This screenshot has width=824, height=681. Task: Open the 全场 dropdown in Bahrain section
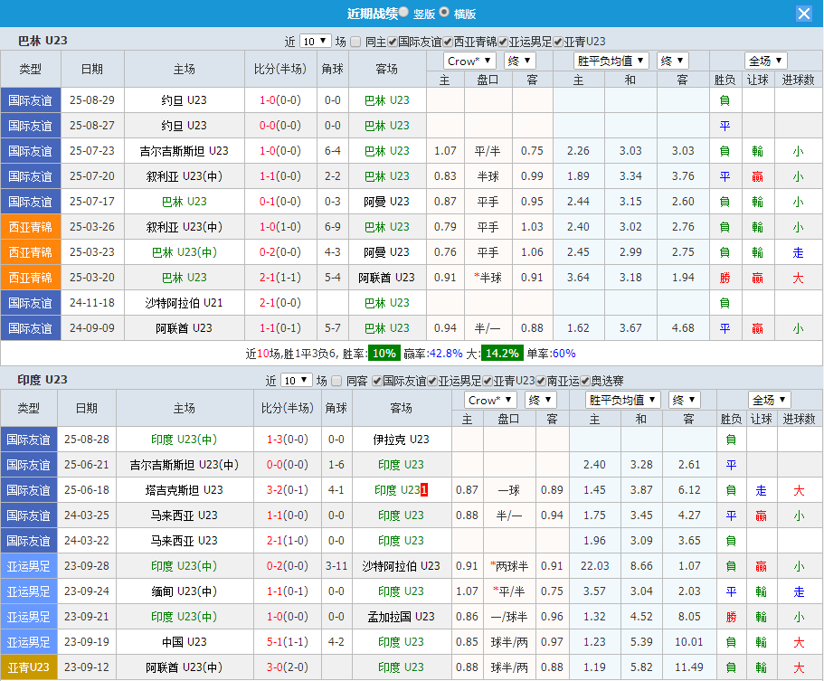pos(765,61)
